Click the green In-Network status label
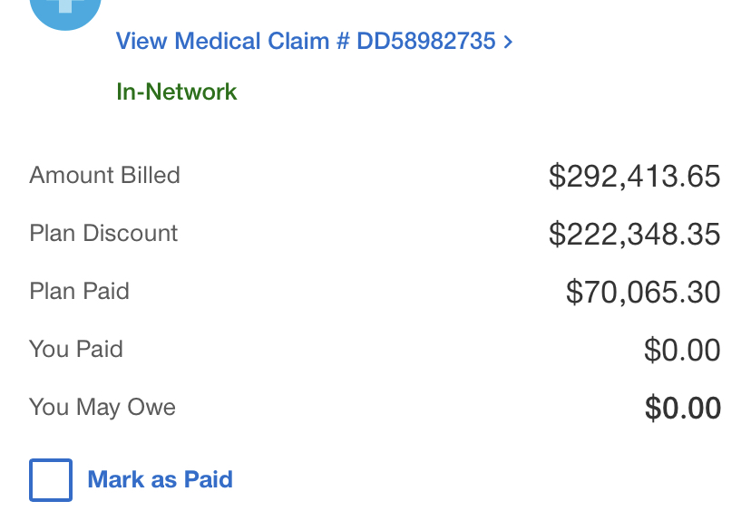The height and width of the screenshot is (530, 751). [177, 92]
